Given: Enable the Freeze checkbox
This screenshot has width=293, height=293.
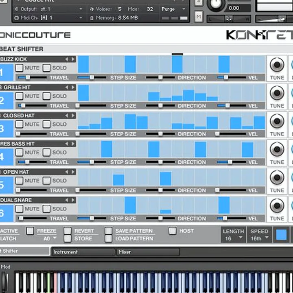Looking at the screenshot, I should point(30,231).
